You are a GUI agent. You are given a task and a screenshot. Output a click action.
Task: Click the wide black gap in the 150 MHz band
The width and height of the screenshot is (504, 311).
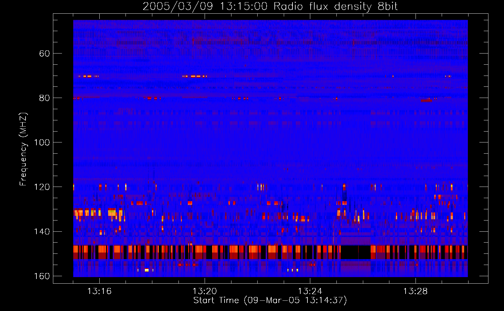tap(355, 252)
